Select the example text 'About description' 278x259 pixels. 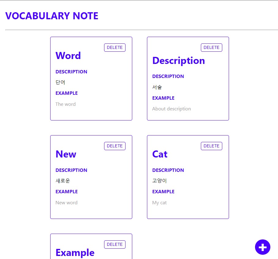coord(171,109)
